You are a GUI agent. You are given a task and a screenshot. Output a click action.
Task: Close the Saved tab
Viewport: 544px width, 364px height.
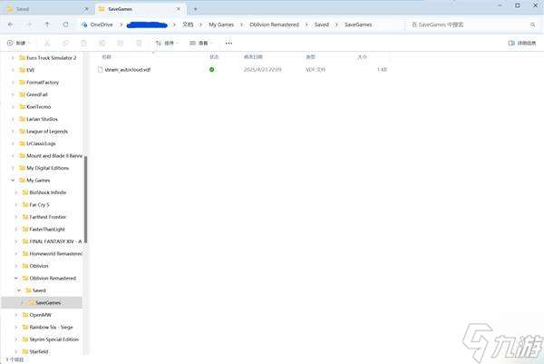coord(86,9)
